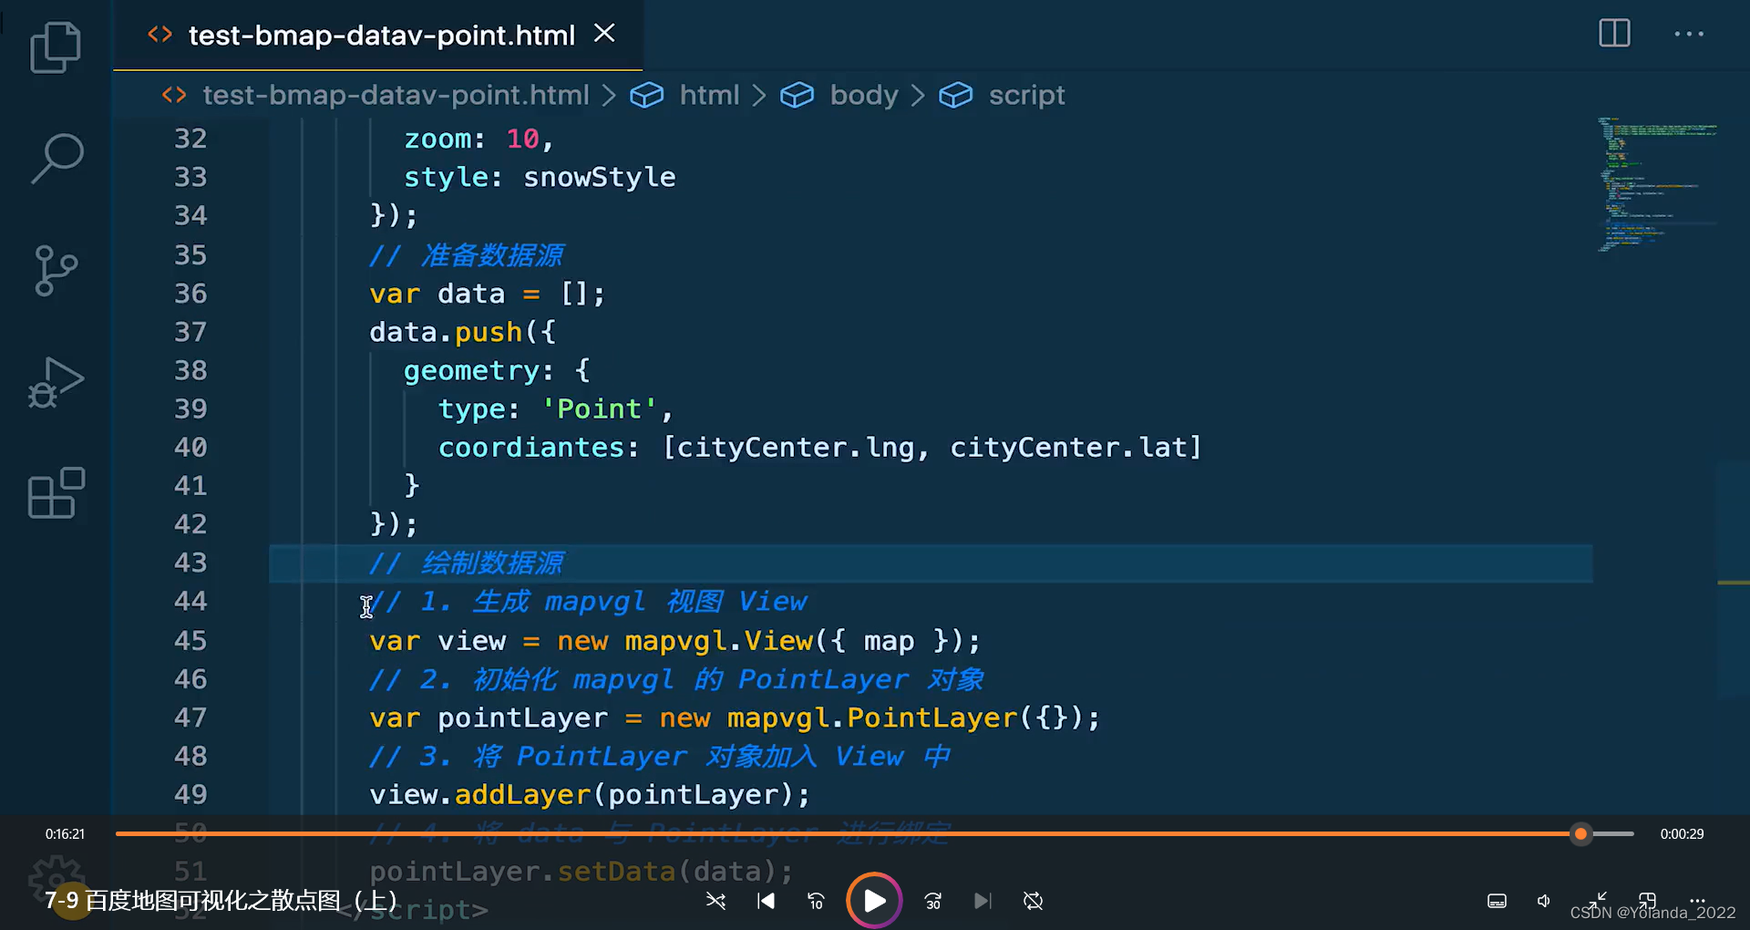This screenshot has width=1750, height=930.
Task: Click the remaining time 0:00:29 label
Action: coord(1682,833)
